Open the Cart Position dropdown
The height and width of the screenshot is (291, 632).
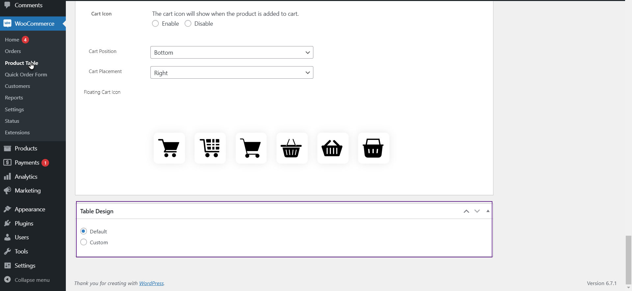pyautogui.click(x=232, y=52)
